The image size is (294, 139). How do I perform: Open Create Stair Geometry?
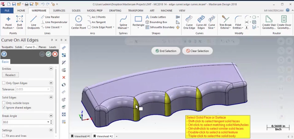point(269,22)
